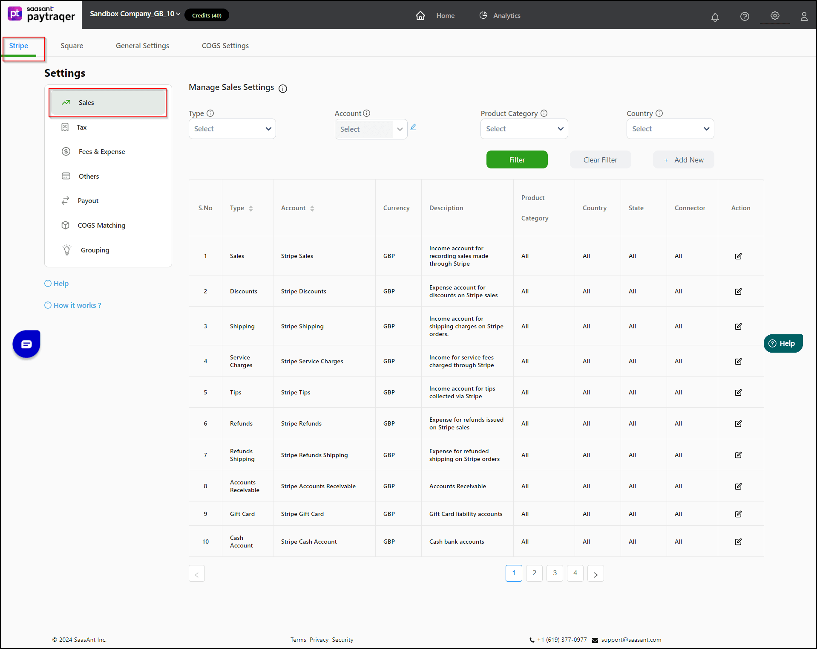Edit the Stripe Shipping row

click(738, 327)
